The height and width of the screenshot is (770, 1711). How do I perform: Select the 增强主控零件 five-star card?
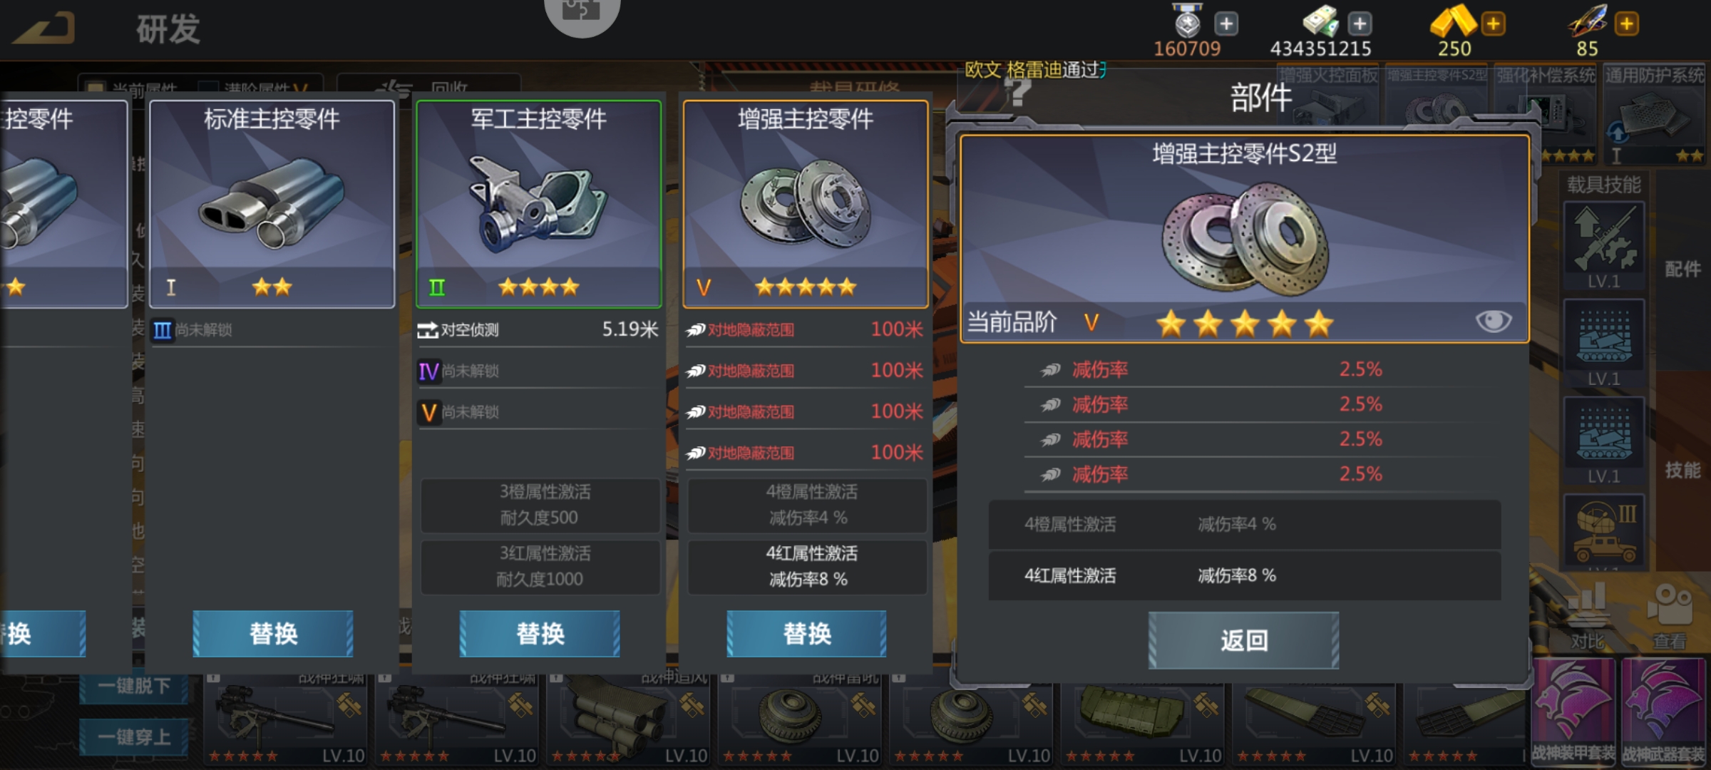(x=806, y=204)
